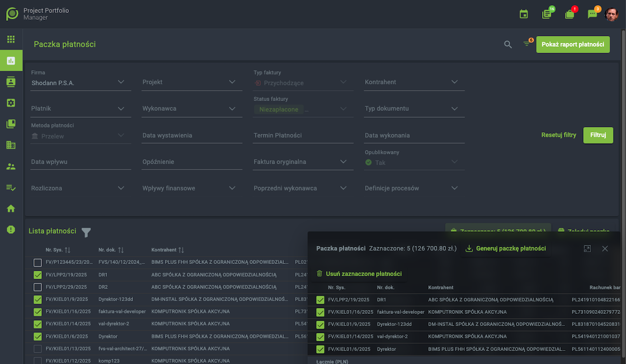This screenshot has width=626, height=364.
Task: Expand the Projekt dropdown
Action: [188, 82]
